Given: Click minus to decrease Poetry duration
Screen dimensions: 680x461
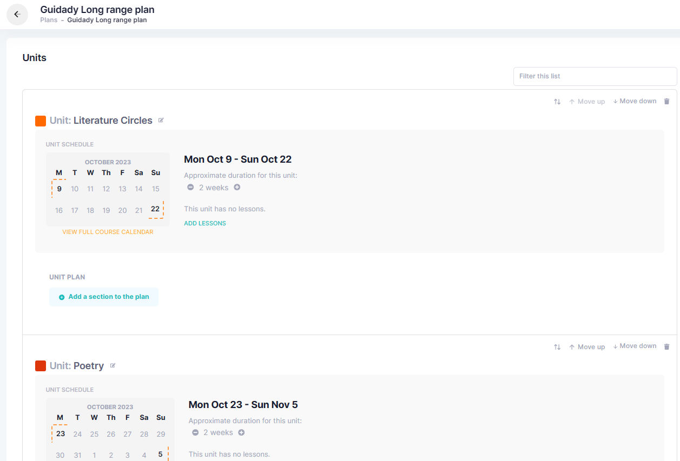Looking at the screenshot, I should pyautogui.click(x=195, y=432).
